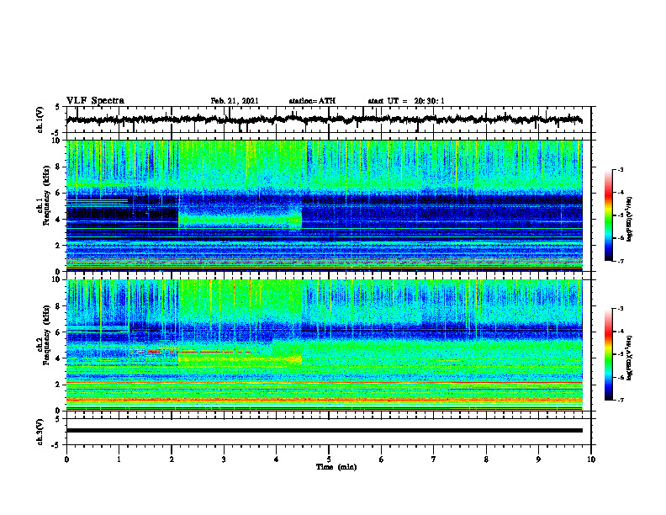Click the date "Feb. 21, 2021"
The width and height of the screenshot is (666, 515).
tap(235, 101)
